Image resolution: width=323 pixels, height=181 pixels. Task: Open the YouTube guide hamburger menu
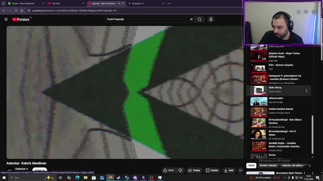[6, 19]
